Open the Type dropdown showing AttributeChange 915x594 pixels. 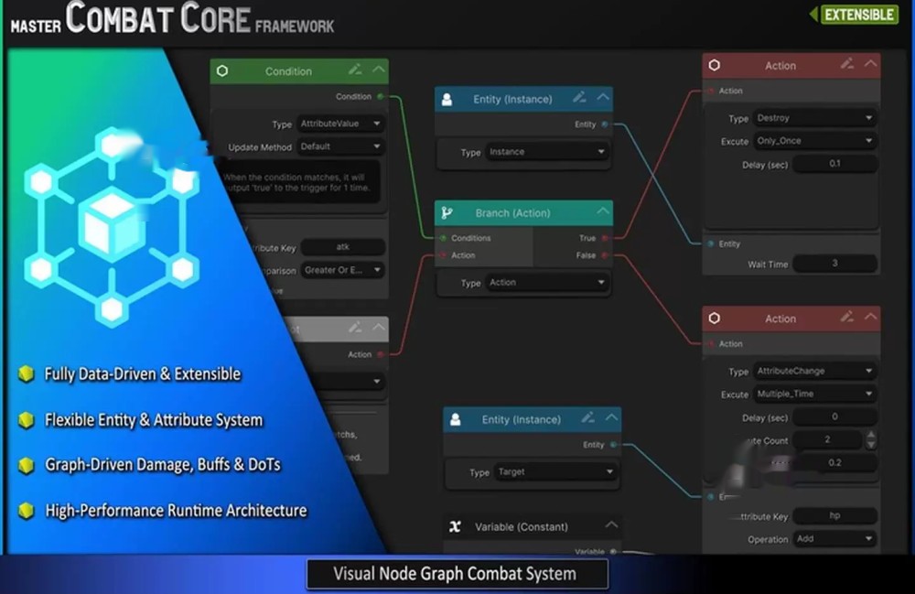point(814,371)
